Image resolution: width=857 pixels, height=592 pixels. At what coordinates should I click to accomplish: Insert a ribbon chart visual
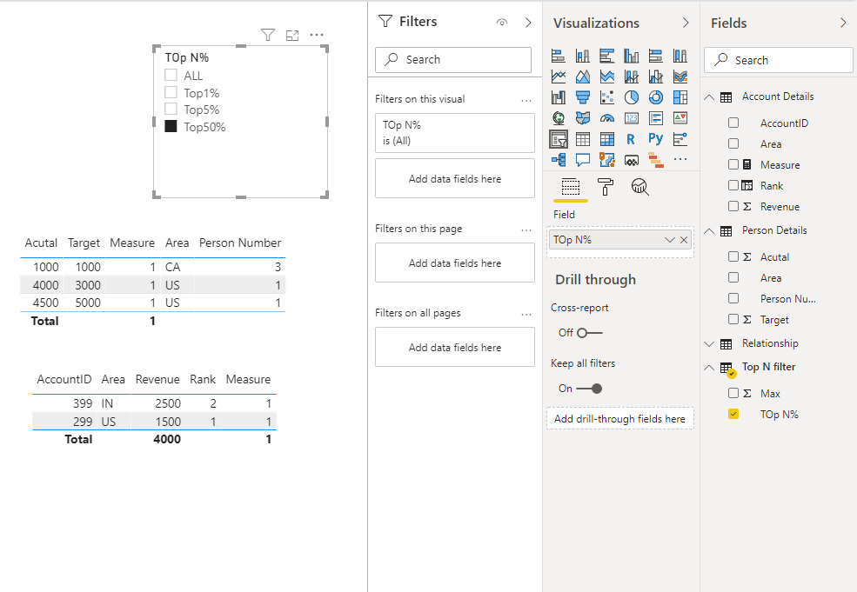680,76
